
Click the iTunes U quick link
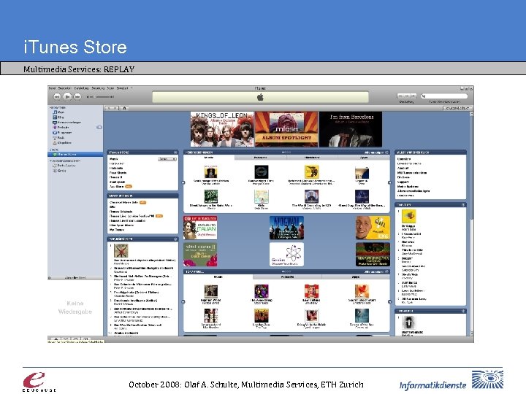click(115, 177)
